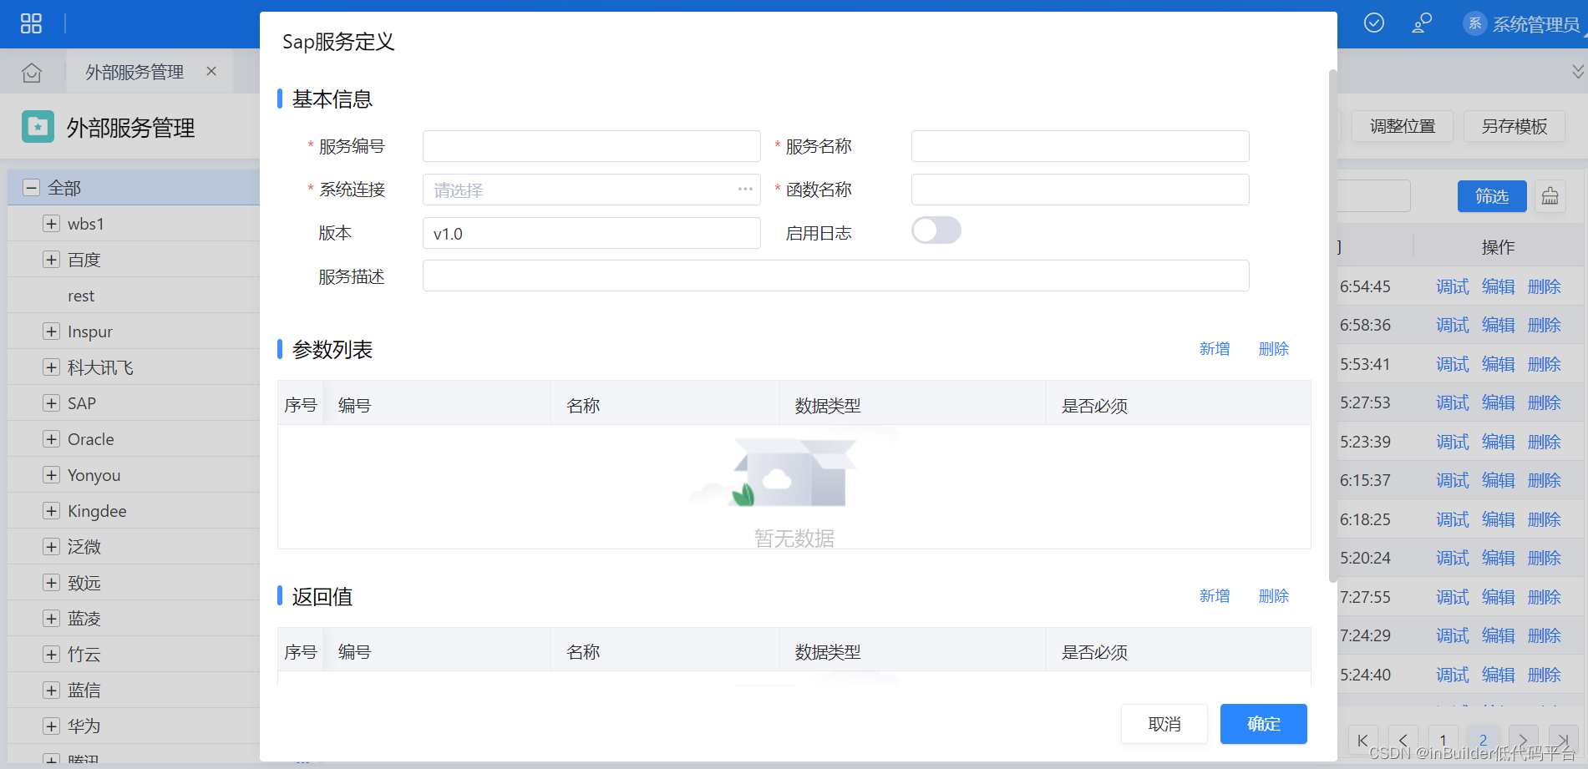Go to previous page arrow
The height and width of the screenshot is (769, 1588).
click(1403, 741)
